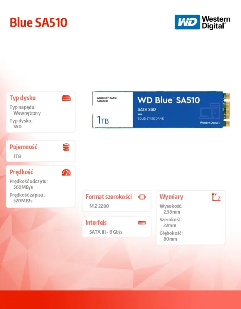Click the red database capacity icon
Screen dimensions: 241x309
tap(66, 147)
